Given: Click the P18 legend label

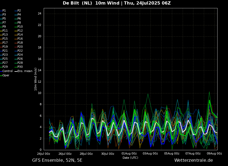Looking at the screenshot, I should pos(20,43).
